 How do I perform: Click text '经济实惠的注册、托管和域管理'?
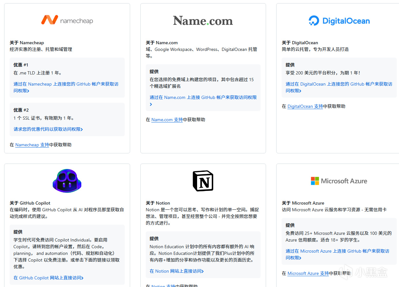tap(41, 49)
